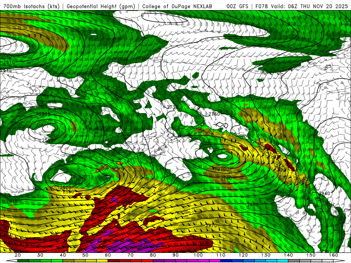The width and height of the screenshot is (351, 263).
Task: Click the 'College of DuPage NEXLAB' label
Action: (177, 6)
